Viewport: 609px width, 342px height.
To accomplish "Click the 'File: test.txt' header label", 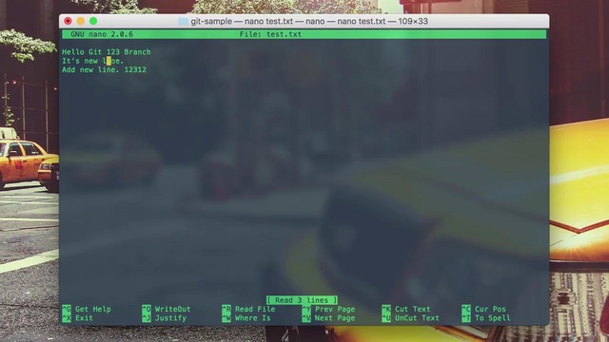I will 270,34.
